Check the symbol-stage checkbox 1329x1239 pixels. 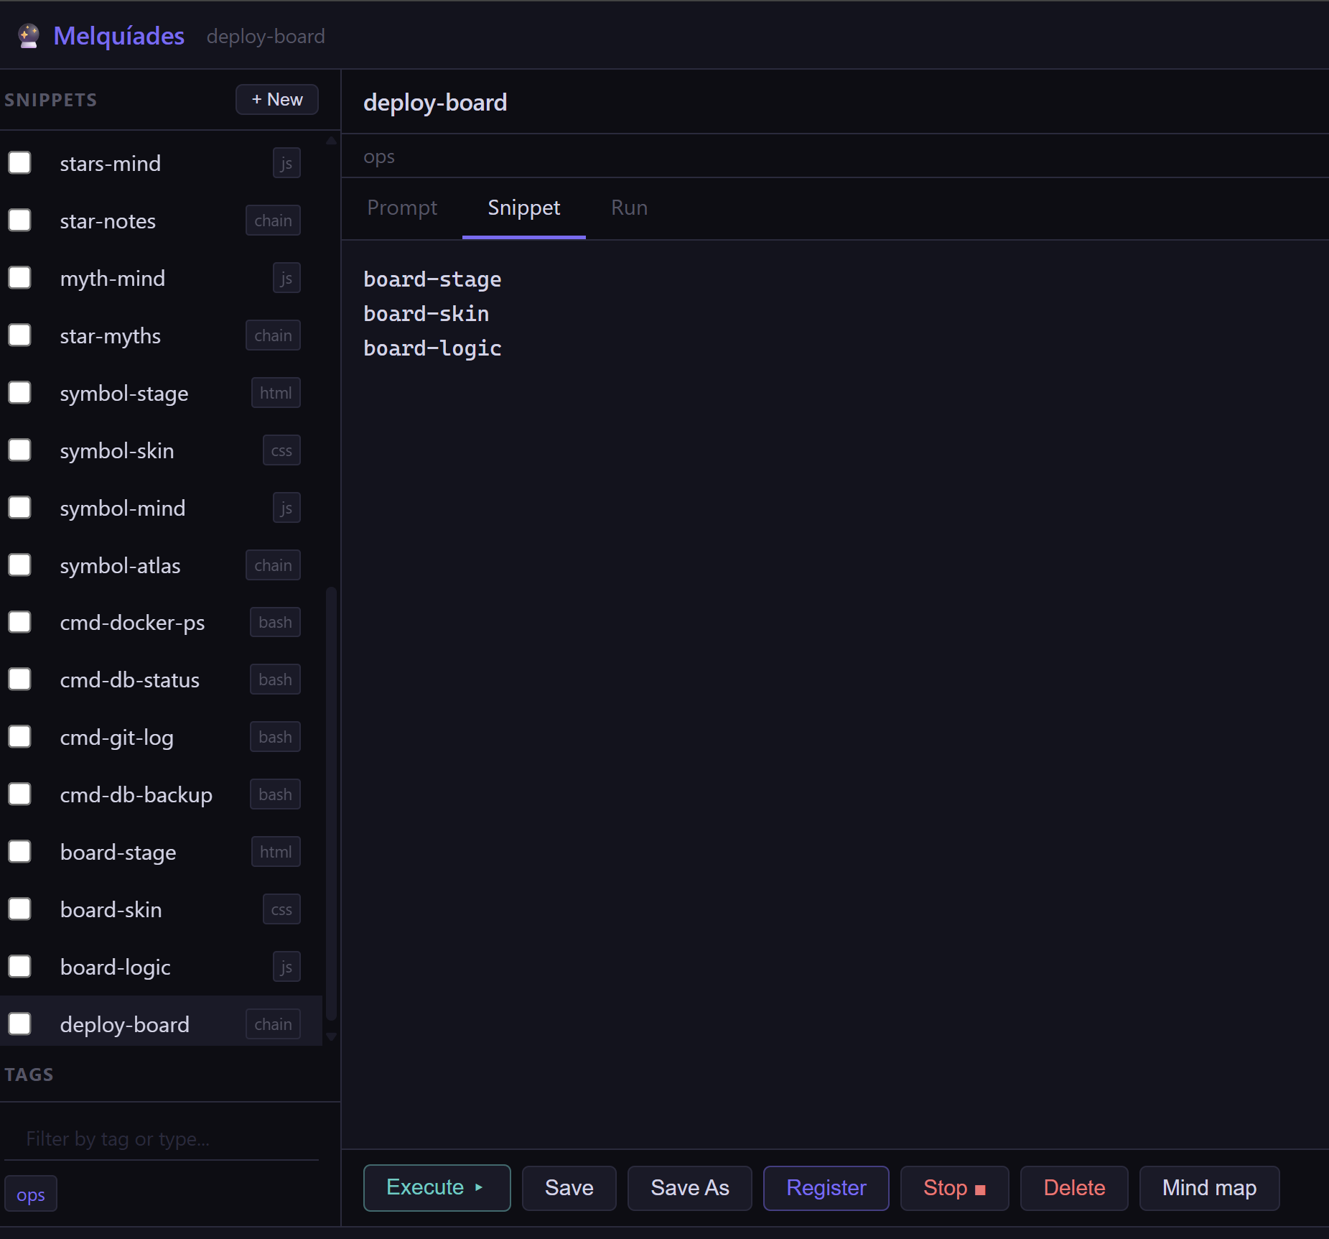point(19,393)
